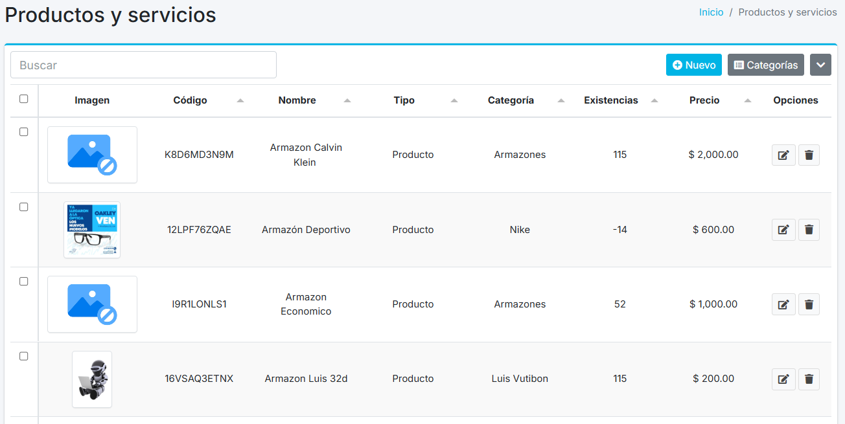Remove Armazon Luis 32d with trash icon
845x424 pixels.
click(809, 379)
